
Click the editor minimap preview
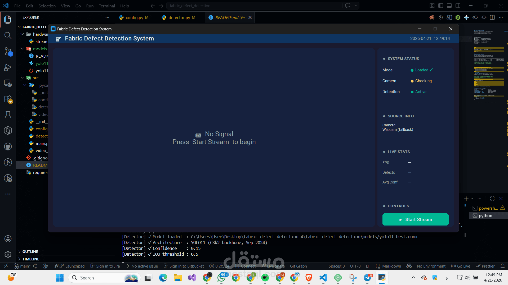click(489, 66)
